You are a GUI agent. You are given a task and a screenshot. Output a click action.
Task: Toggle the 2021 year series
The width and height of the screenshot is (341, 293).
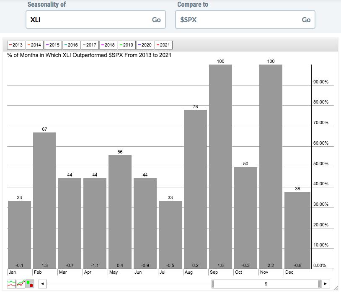coord(163,45)
